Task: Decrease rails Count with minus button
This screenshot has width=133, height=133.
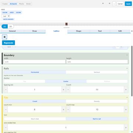Action: [x=68, y=89]
